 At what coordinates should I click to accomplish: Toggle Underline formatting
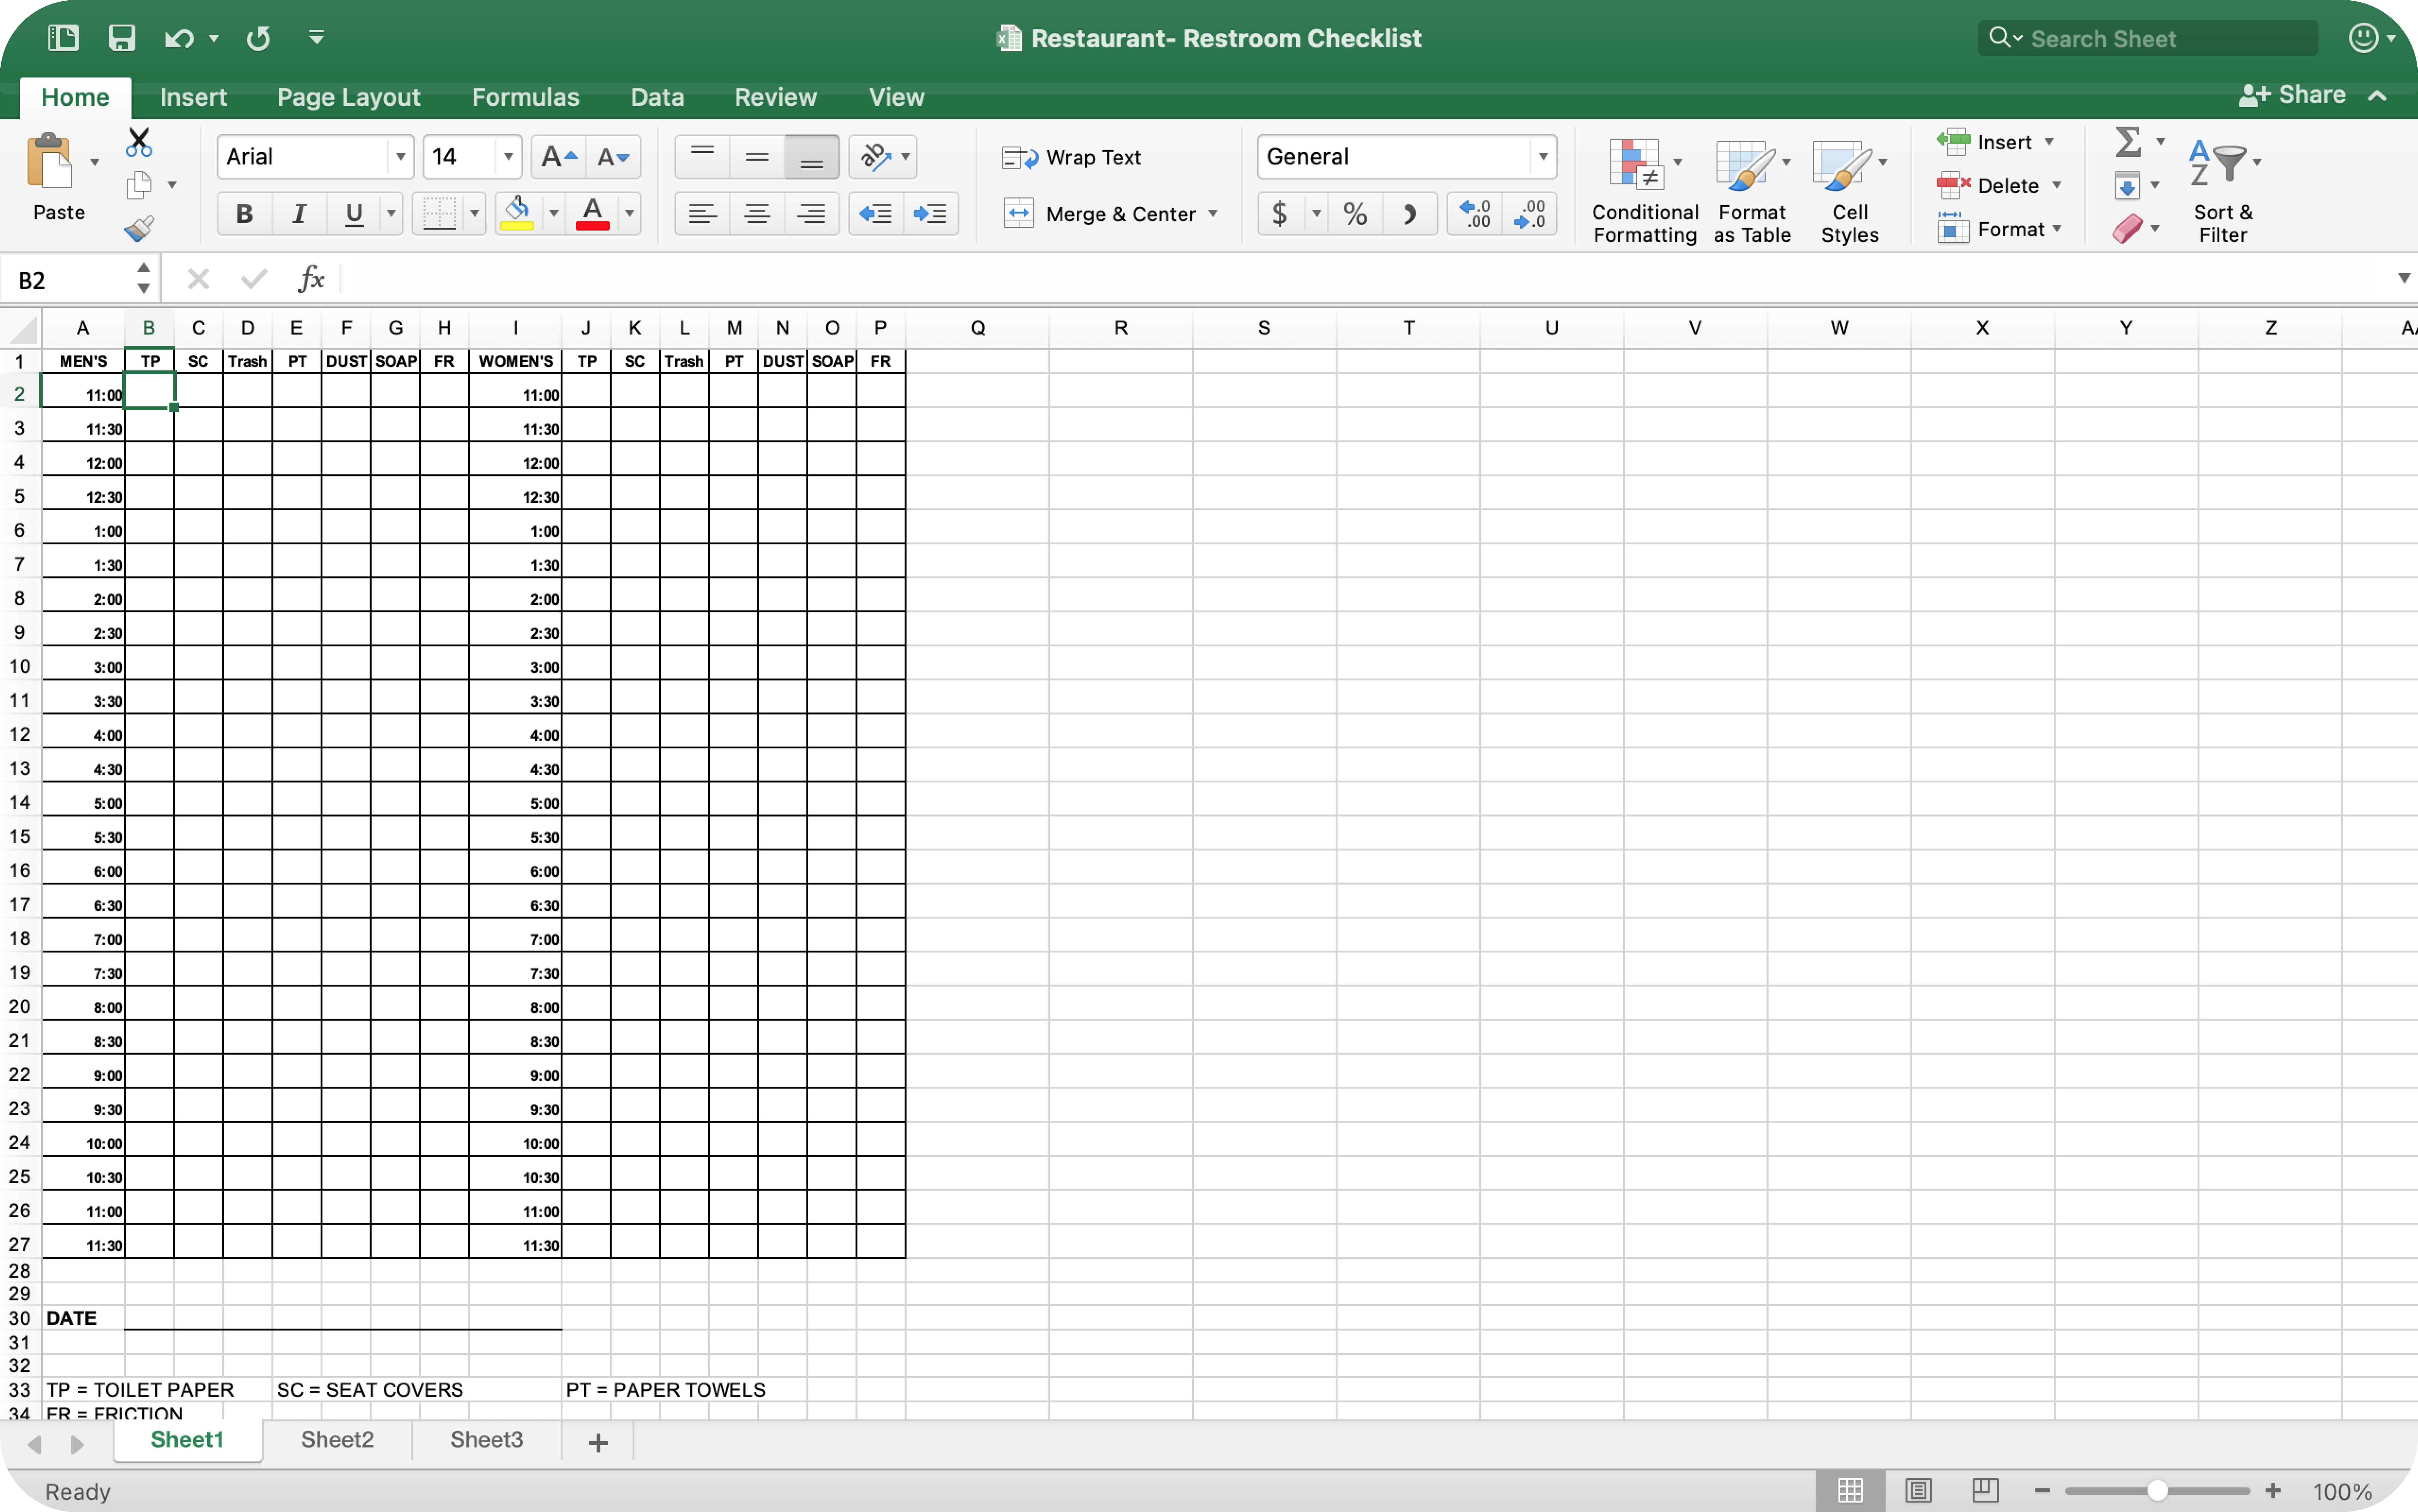[x=354, y=214]
